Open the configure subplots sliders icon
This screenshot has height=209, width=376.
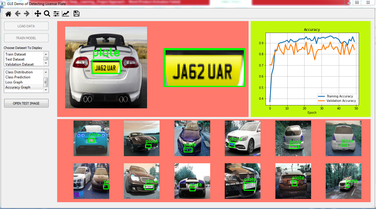tap(56, 13)
